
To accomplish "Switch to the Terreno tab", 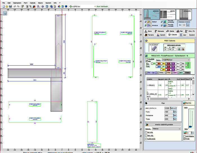I will [x=149, y=35].
